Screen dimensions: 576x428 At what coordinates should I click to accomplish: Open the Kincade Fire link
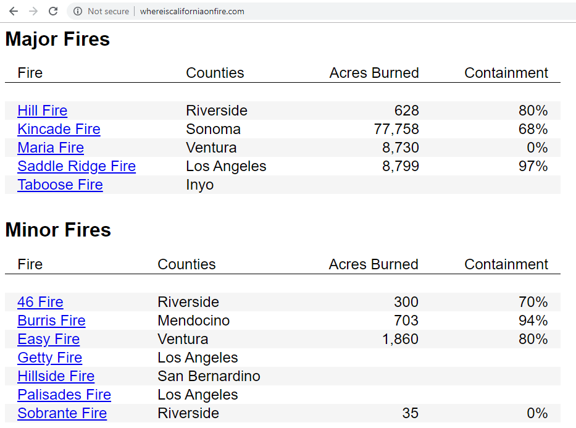[59, 129]
